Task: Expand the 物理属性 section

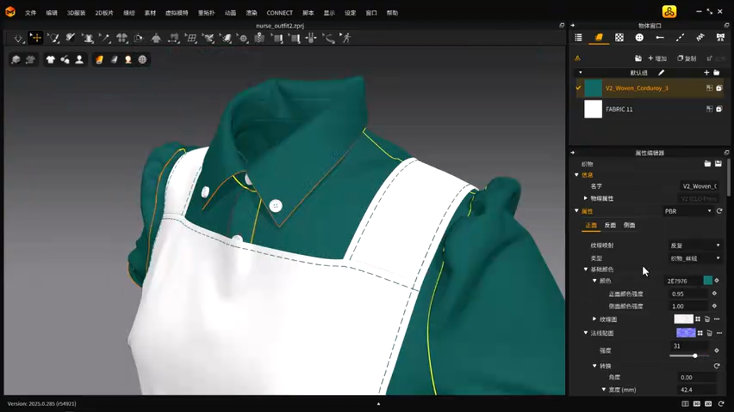Action: pos(585,198)
